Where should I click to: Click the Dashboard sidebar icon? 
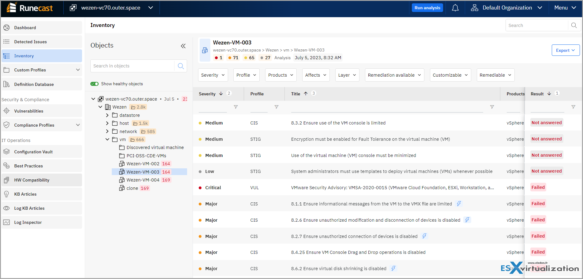click(x=6, y=28)
